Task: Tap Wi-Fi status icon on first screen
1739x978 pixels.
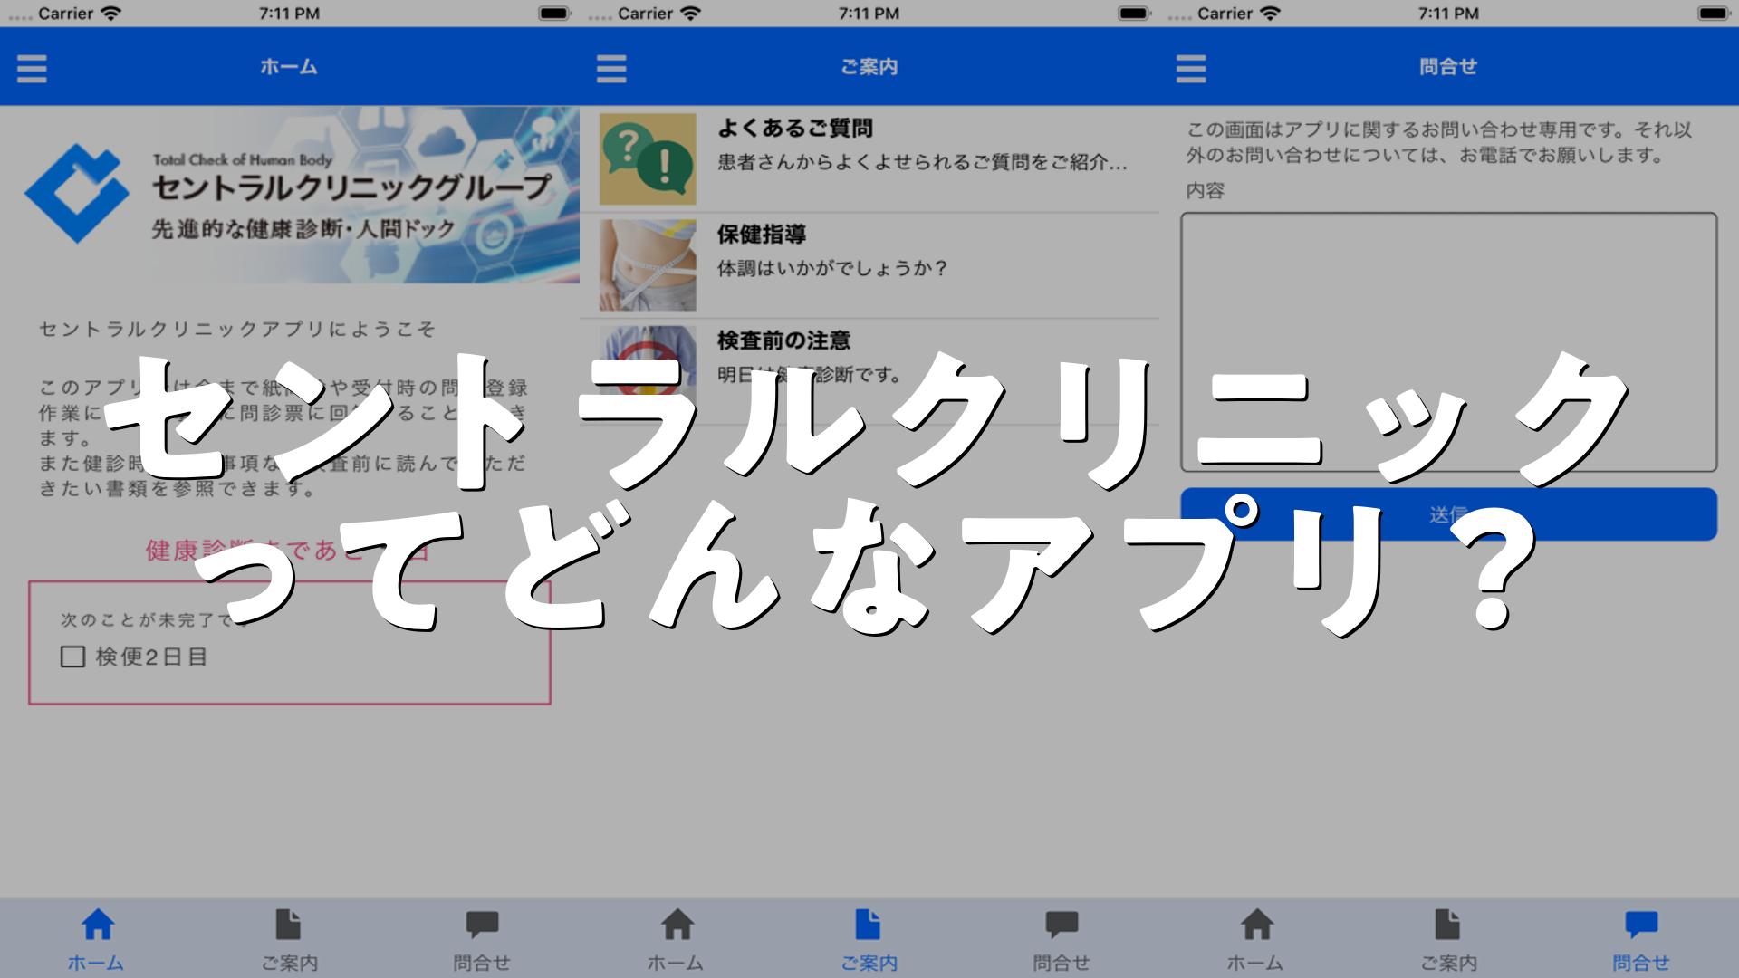Action: click(x=110, y=14)
